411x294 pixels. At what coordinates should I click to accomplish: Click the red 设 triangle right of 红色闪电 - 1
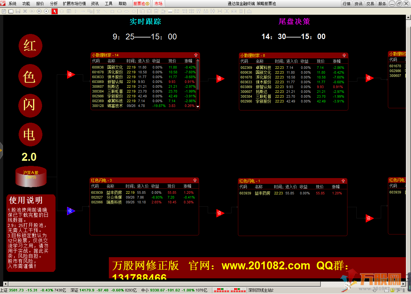pos(369,218)
